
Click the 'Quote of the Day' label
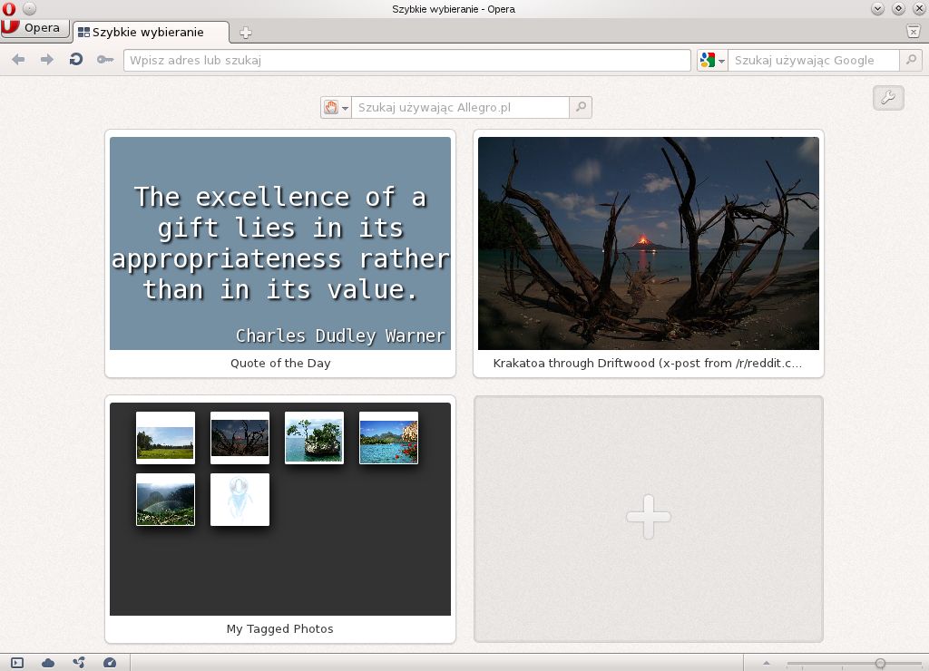pyautogui.click(x=280, y=363)
